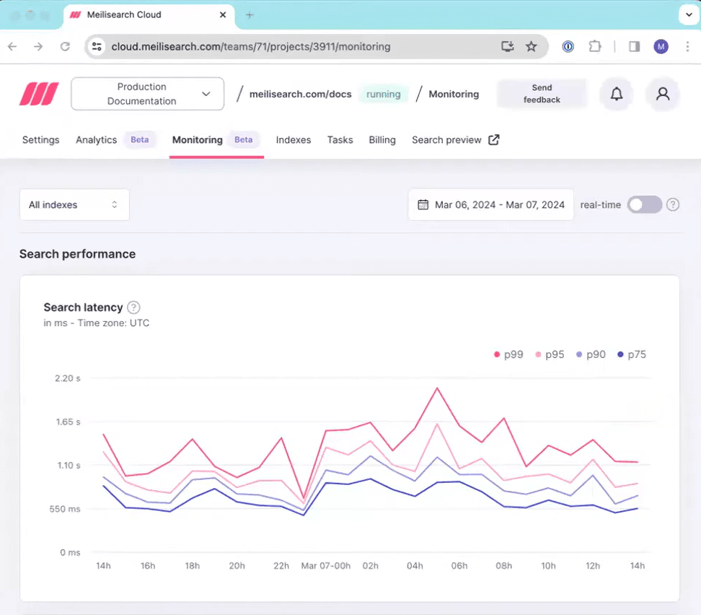
Task: Open the notifications bell icon
Action: coord(617,94)
